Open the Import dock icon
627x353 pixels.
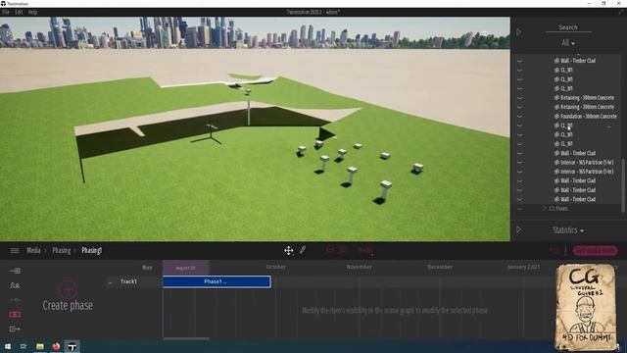click(x=15, y=271)
